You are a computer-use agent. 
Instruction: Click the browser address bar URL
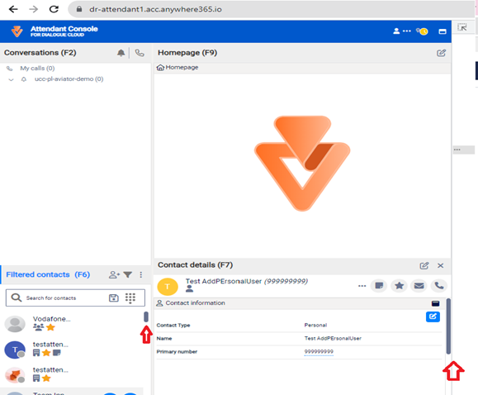pos(155,9)
